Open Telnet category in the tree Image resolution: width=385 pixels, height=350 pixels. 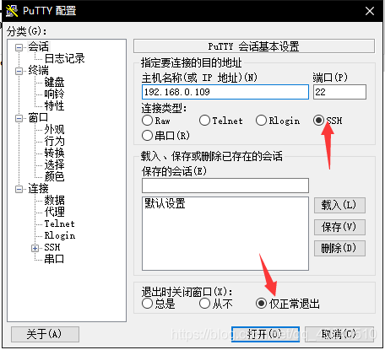[59, 223]
